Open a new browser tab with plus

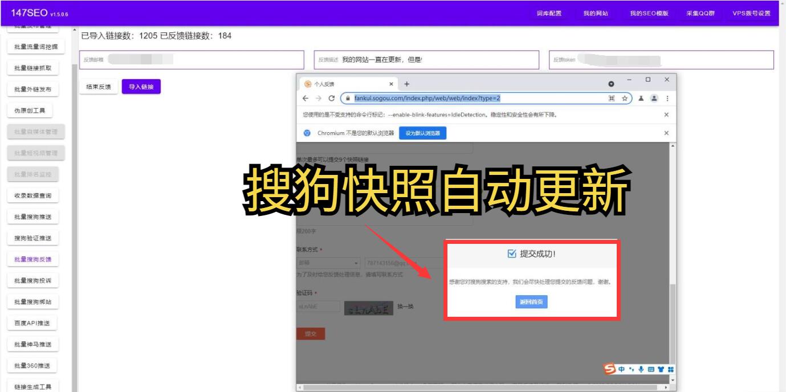tap(406, 84)
